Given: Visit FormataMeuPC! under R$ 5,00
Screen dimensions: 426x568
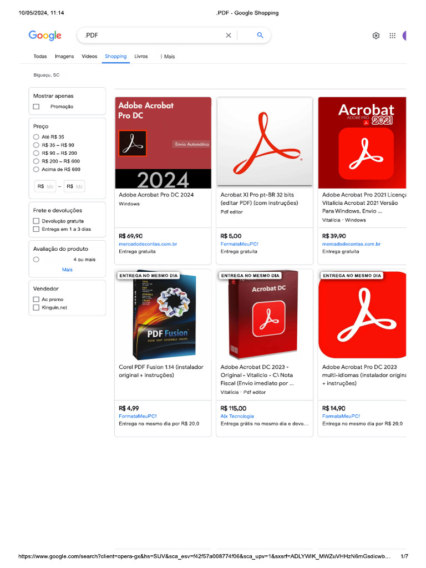Looking at the screenshot, I should (x=240, y=244).
